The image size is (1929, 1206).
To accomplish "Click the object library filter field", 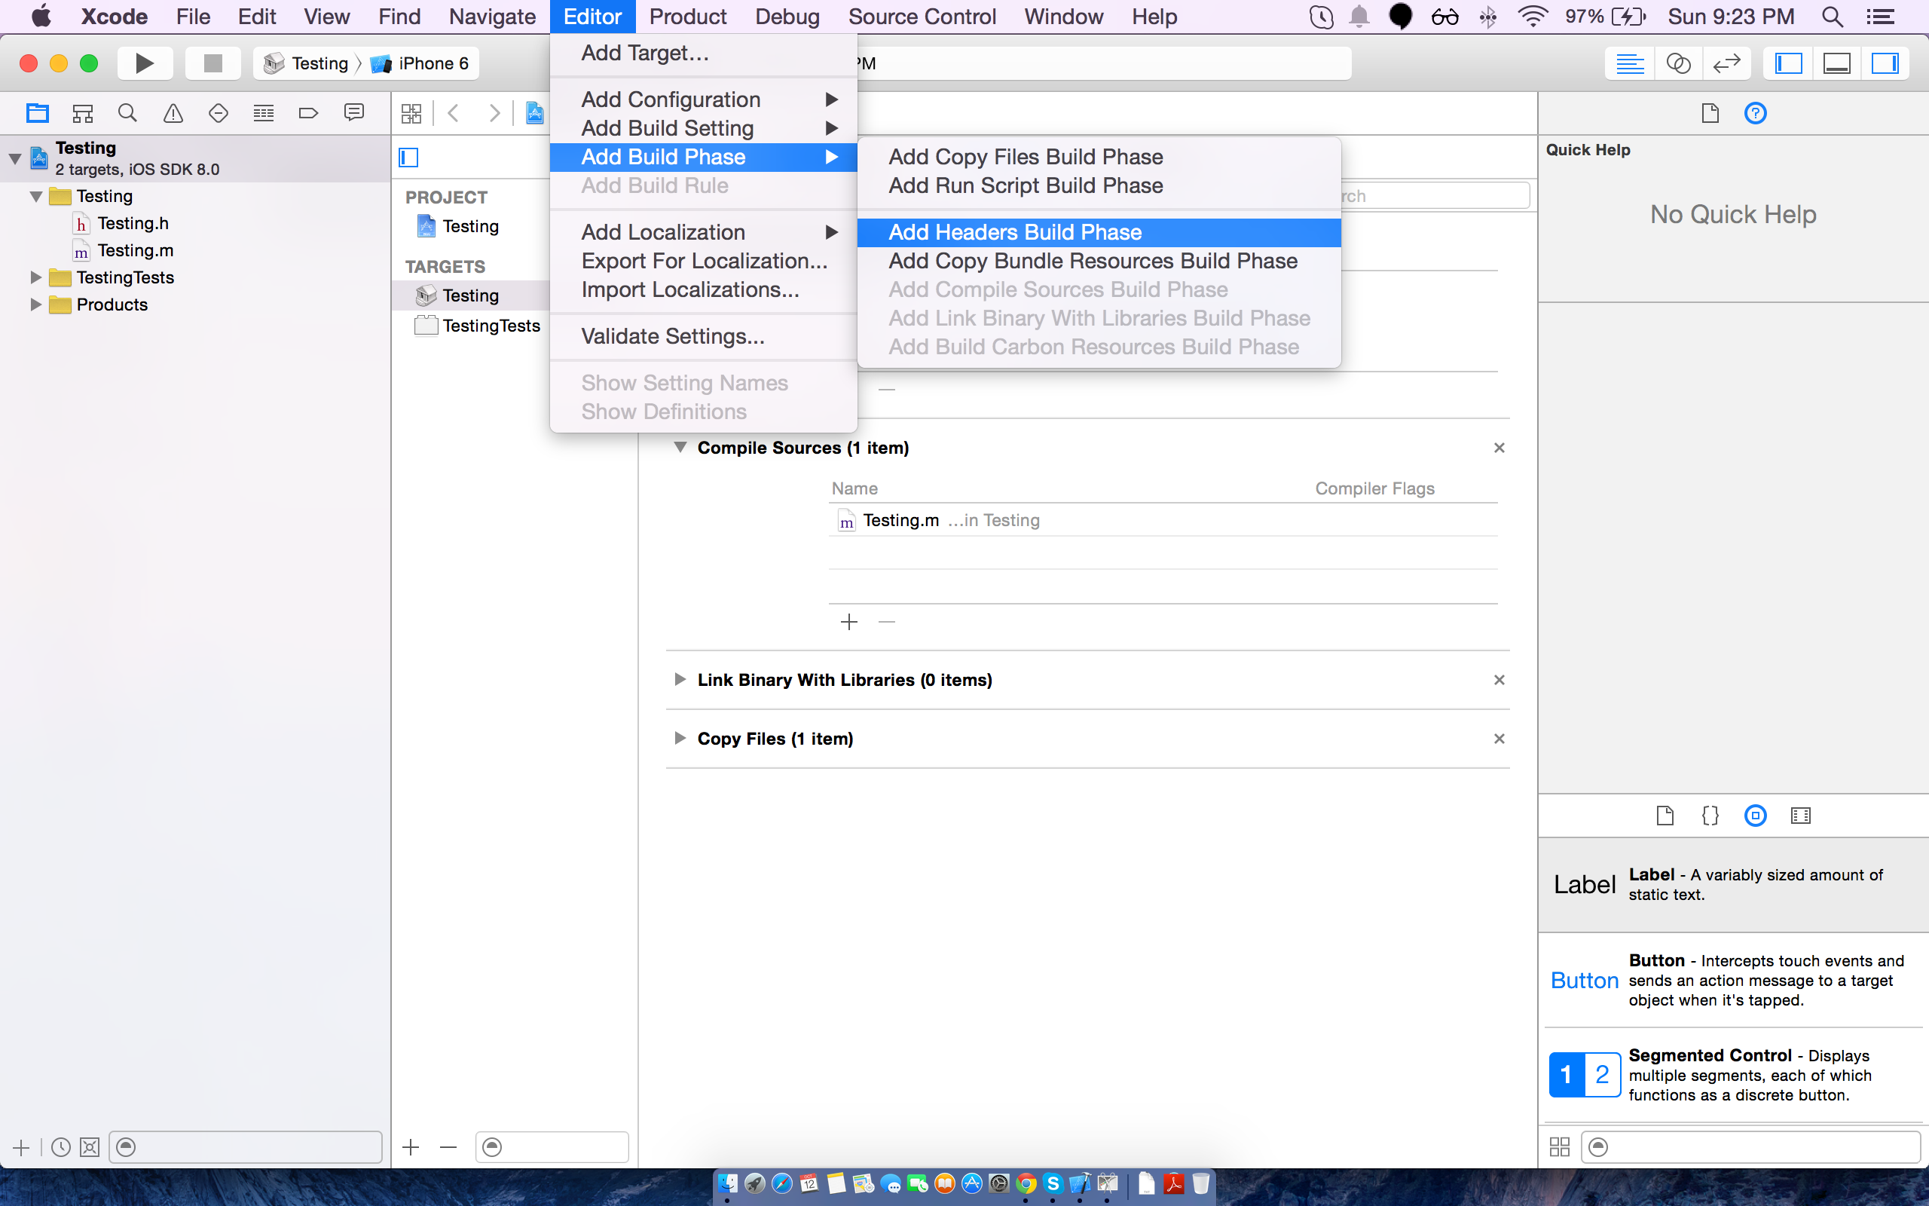I will [x=1750, y=1147].
